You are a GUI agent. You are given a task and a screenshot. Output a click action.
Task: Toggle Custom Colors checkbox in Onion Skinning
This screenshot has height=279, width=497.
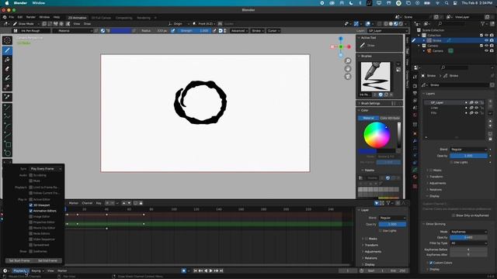tap(431, 263)
